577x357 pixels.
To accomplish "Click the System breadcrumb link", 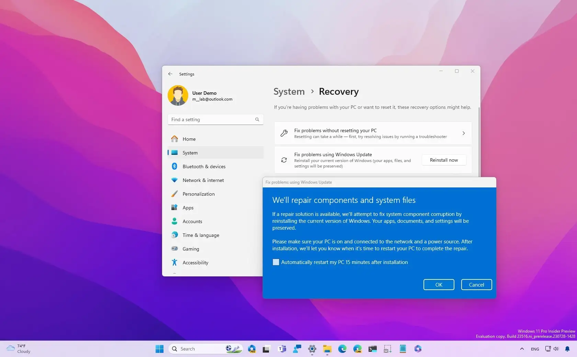I will click(x=289, y=92).
